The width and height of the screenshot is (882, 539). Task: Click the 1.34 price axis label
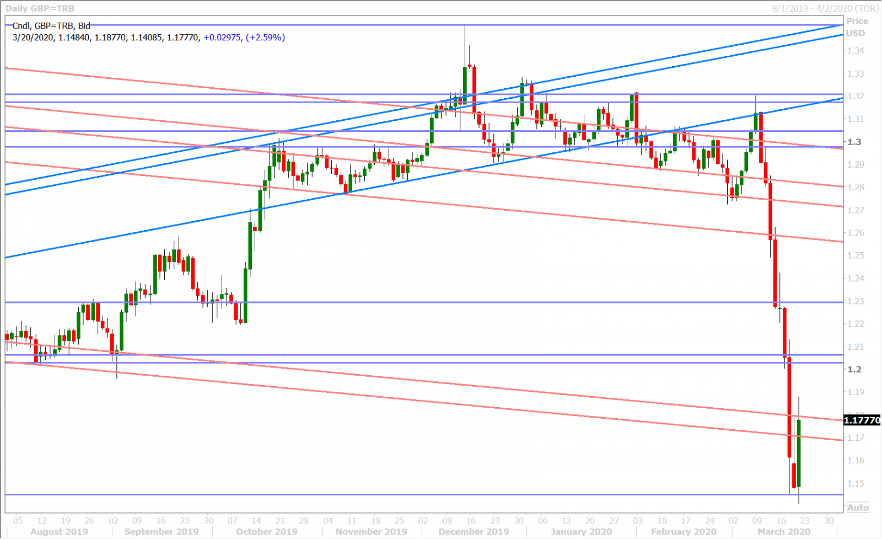pyautogui.click(x=856, y=51)
